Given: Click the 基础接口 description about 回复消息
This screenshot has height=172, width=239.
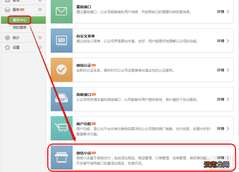Looking at the screenshot, I should [134, 12].
